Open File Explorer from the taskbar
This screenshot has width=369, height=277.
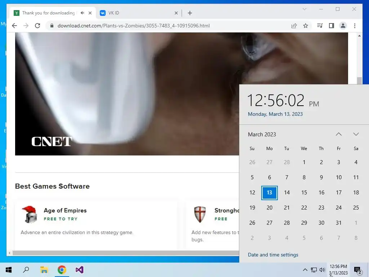click(44, 270)
